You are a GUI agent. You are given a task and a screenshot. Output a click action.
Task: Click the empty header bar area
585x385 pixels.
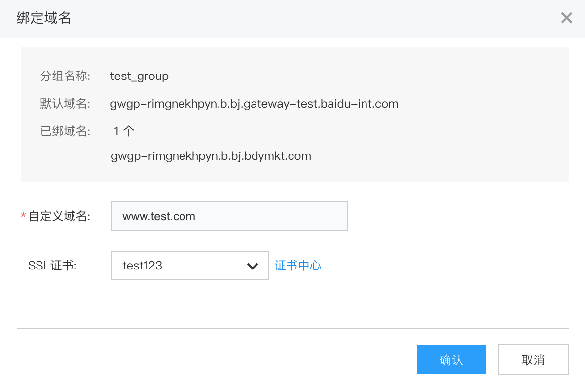[316, 19]
